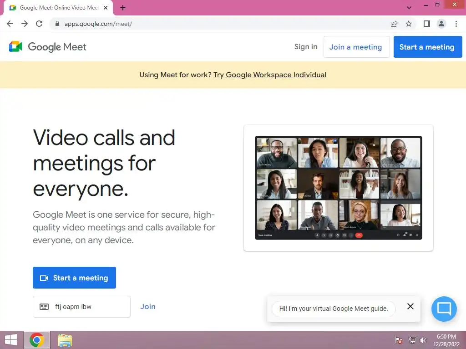Open the Chrome profile avatar
The image size is (466, 349).
pos(441,24)
